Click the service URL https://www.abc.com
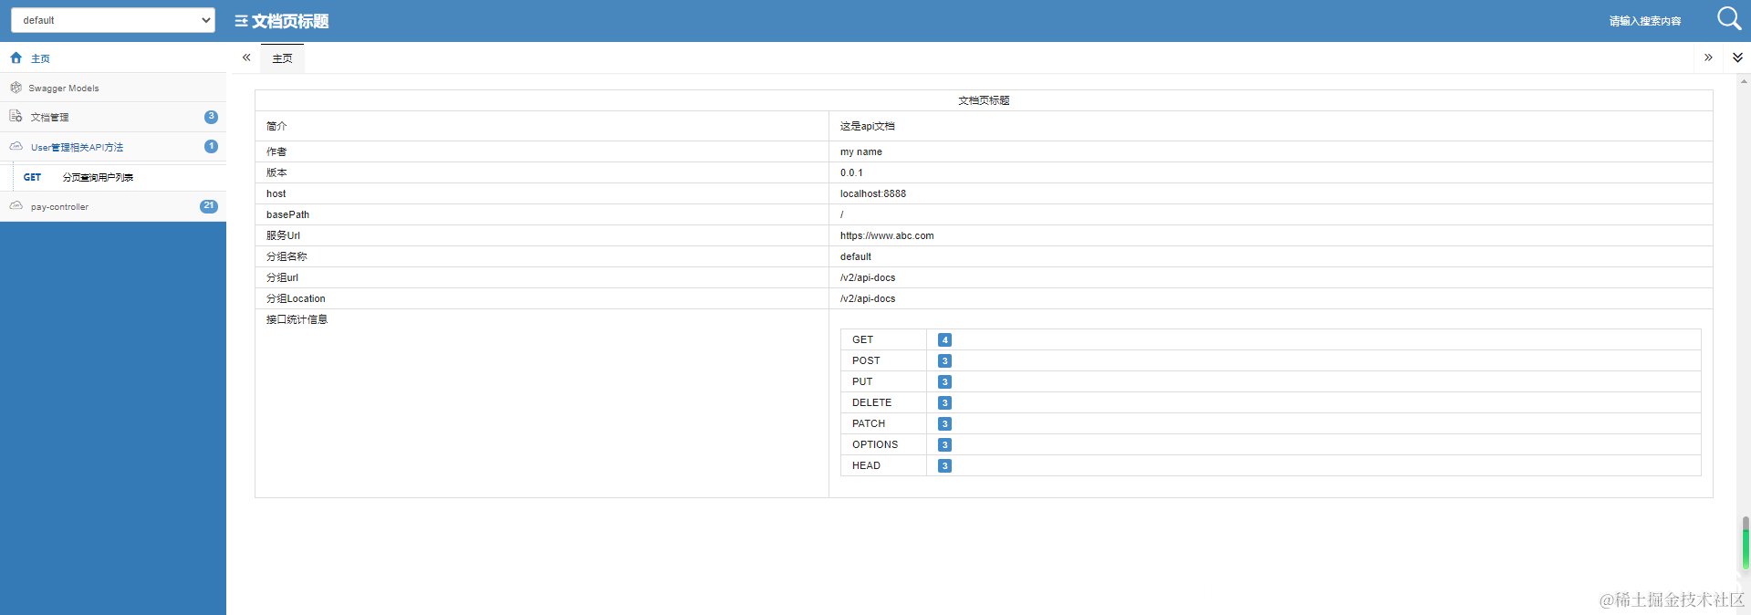This screenshot has width=1751, height=615. pos(887,235)
